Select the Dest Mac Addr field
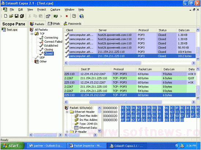The height and width of the screenshot is (150, 201). pos(88,116)
